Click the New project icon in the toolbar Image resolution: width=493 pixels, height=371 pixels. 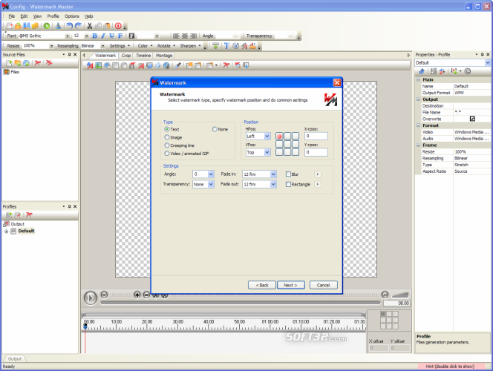click(x=10, y=26)
